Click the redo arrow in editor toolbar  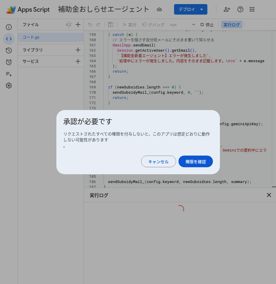(98, 25)
